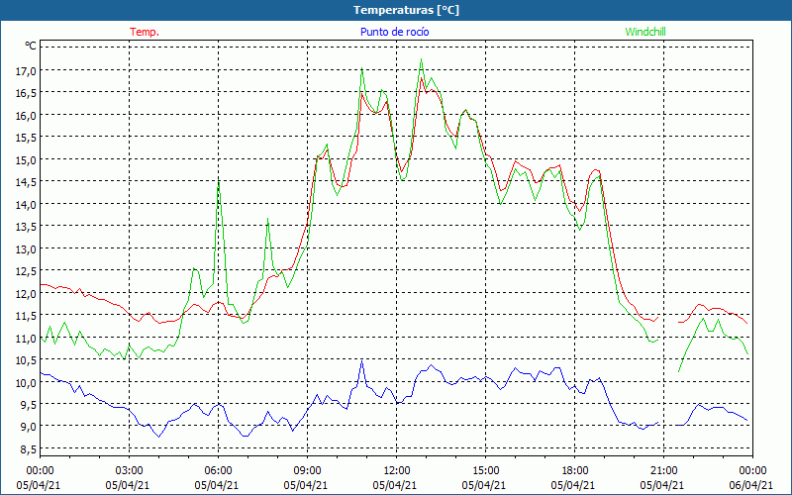Click the 03:00 time axis label
Screen dimensions: 792x495
pos(129,471)
